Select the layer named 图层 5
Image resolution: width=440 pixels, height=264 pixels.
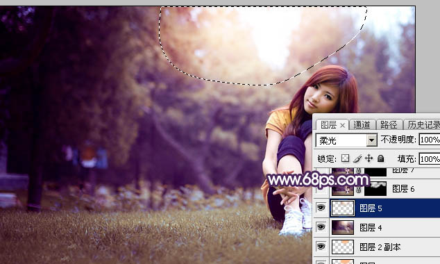(371, 208)
